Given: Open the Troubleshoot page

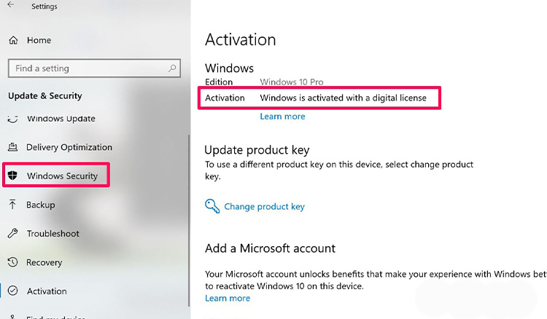Looking at the screenshot, I should [54, 234].
